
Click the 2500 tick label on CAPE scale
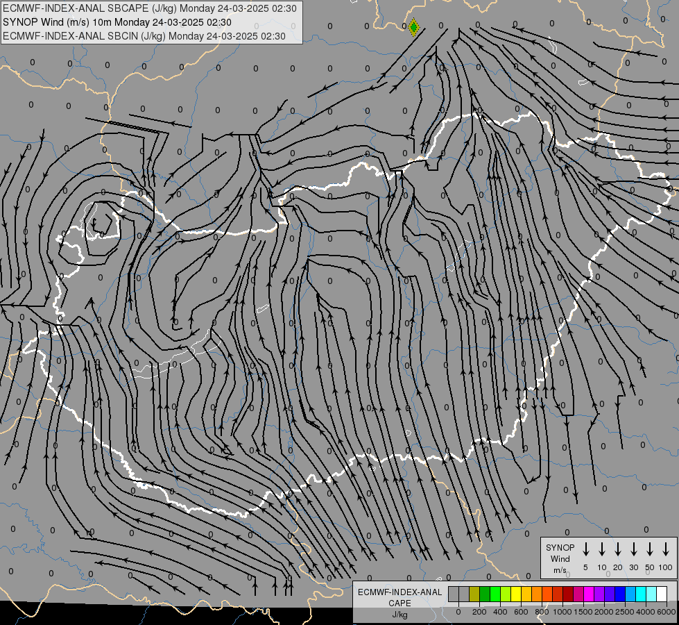pyautogui.click(x=625, y=612)
